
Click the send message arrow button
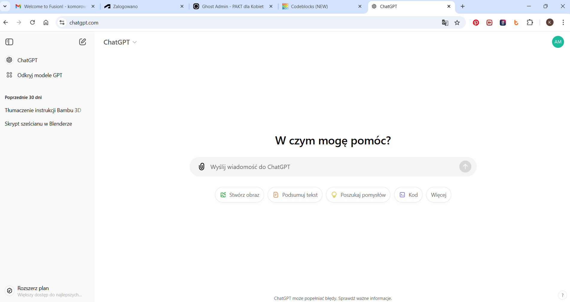coord(465,167)
